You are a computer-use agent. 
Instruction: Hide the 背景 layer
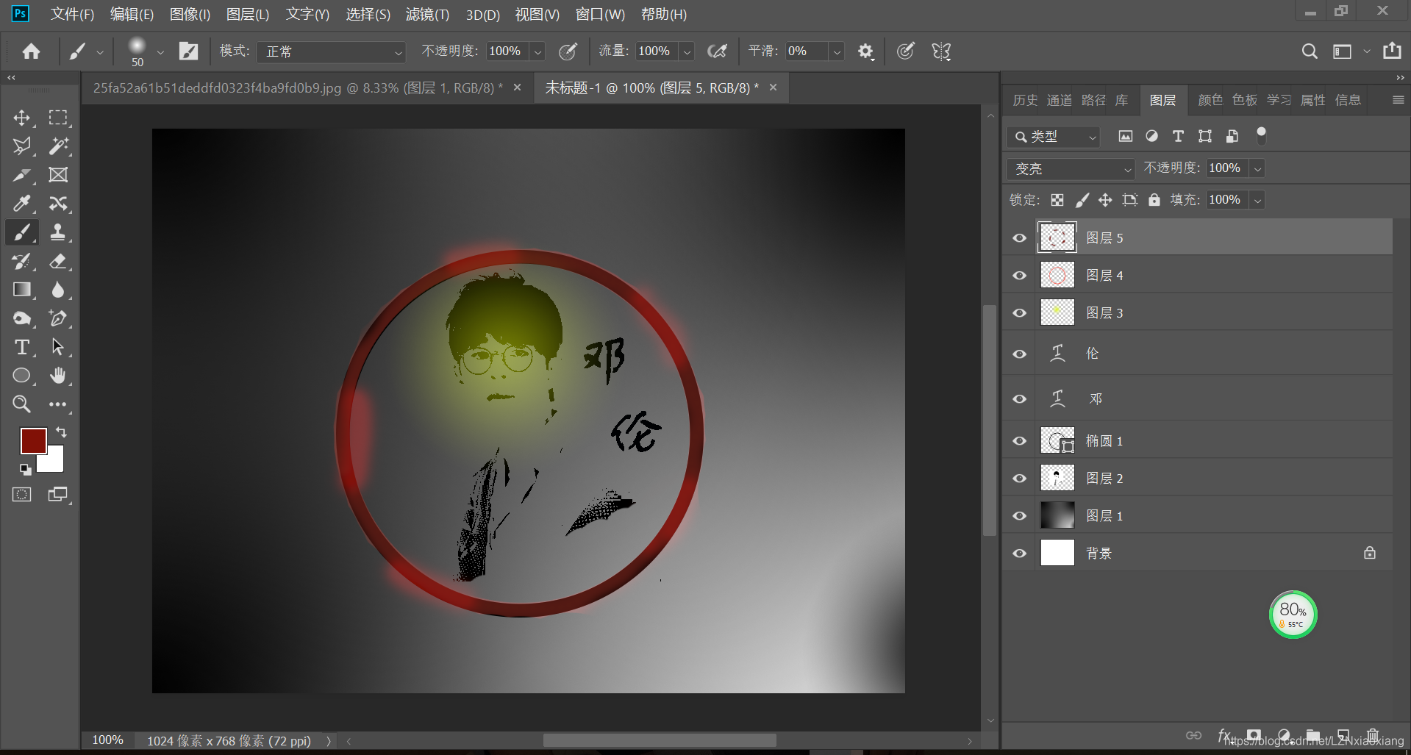click(1018, 553)
